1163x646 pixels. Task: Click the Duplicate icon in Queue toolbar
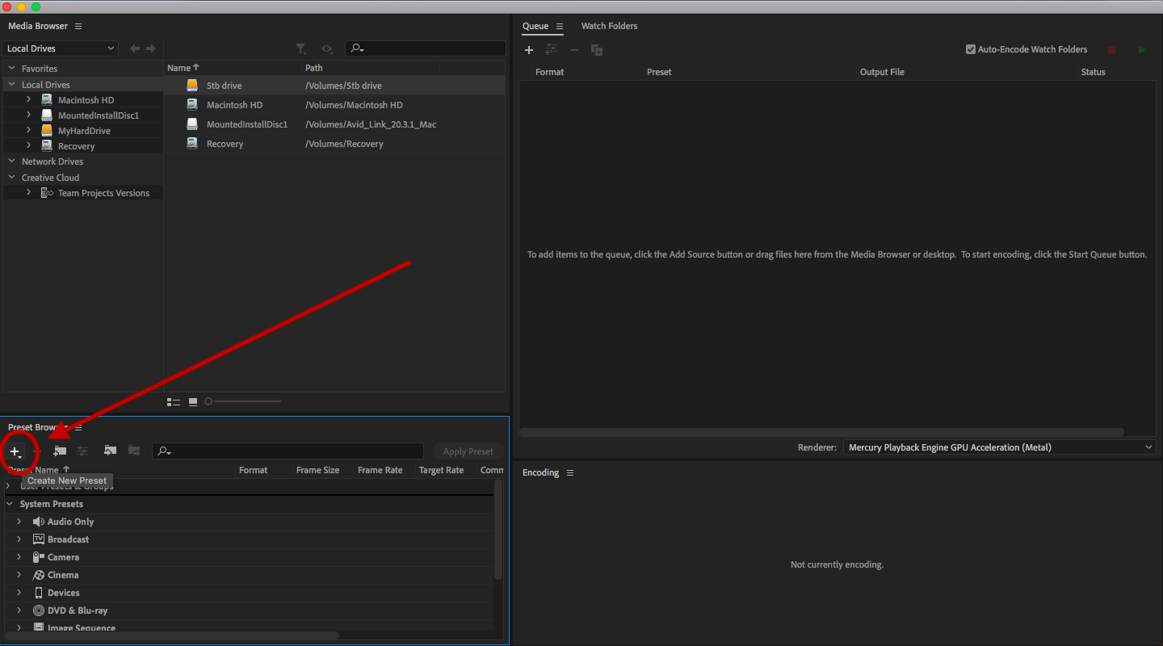(597, 50)
